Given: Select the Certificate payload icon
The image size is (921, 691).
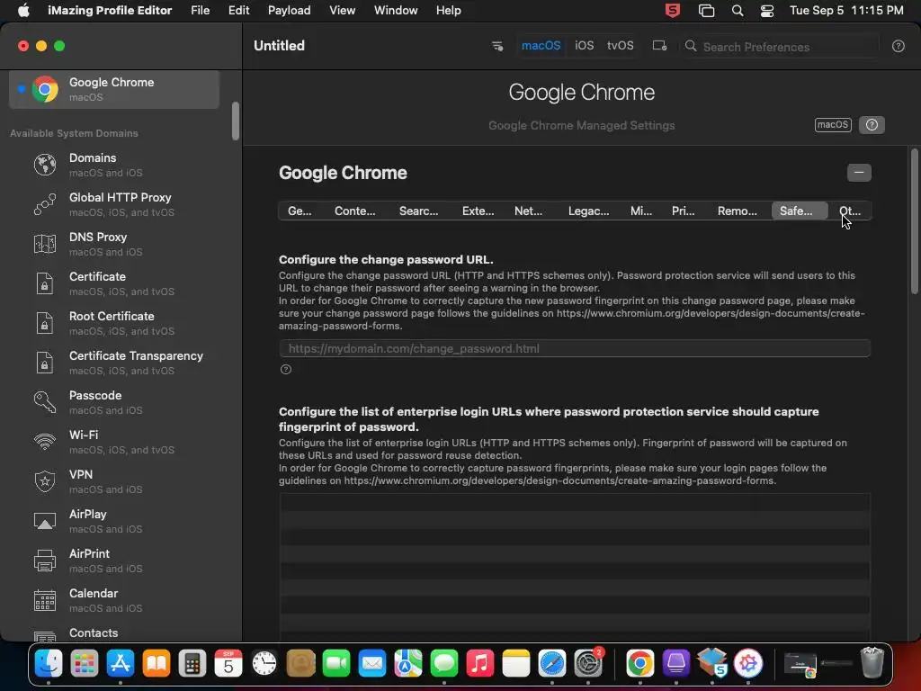Looking at the screenshot, I should (45, 283).
